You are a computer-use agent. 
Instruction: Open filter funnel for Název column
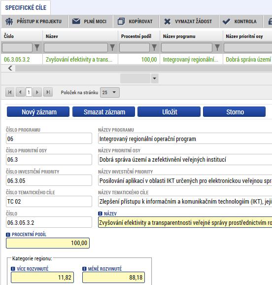(112, 48)
